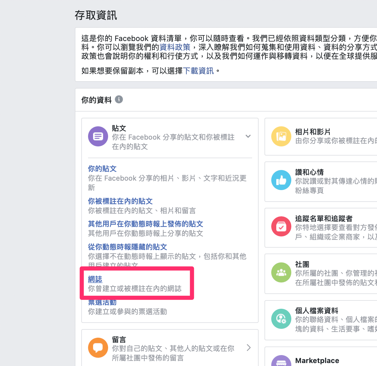Expand the 留言 section arrow

pos(249,348)
